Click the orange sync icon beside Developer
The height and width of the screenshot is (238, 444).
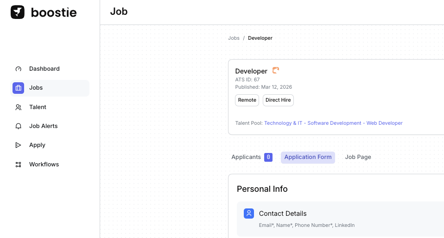pos(276,71)
